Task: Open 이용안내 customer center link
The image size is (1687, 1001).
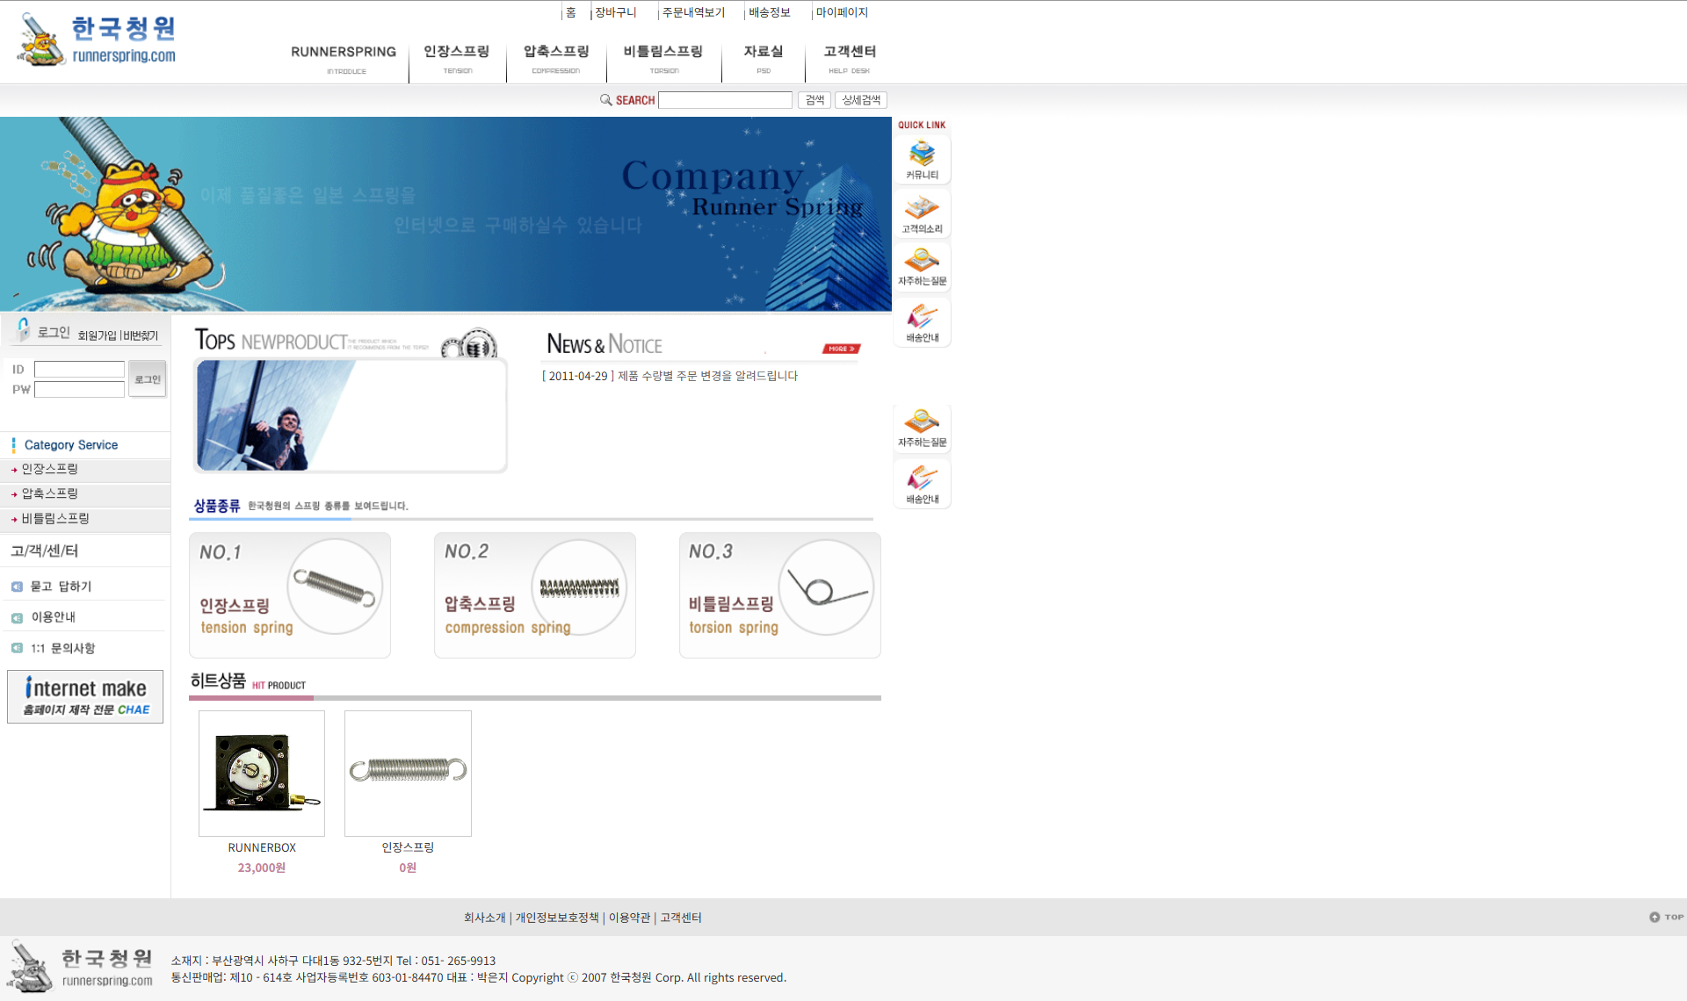Action: [x=54, y=617]
